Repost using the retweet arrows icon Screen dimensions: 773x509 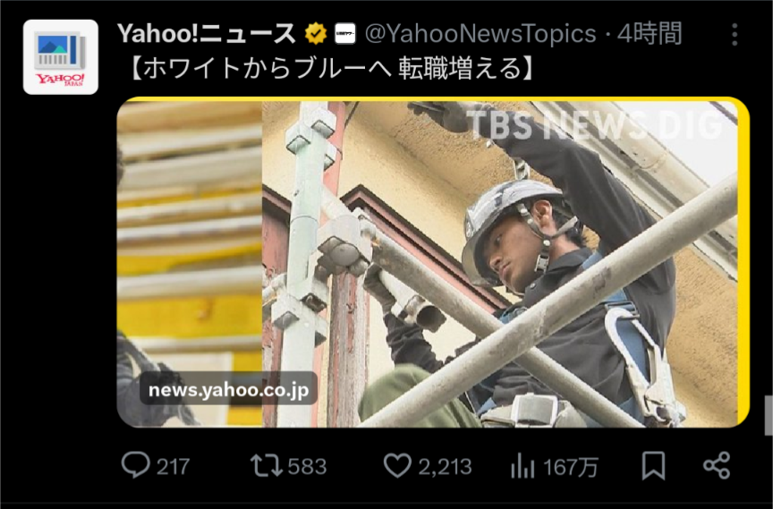coord(267,466)
